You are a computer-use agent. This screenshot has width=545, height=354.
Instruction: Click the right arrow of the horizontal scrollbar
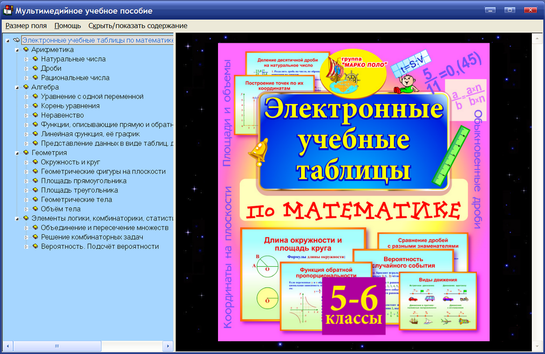tap(168, 346)
